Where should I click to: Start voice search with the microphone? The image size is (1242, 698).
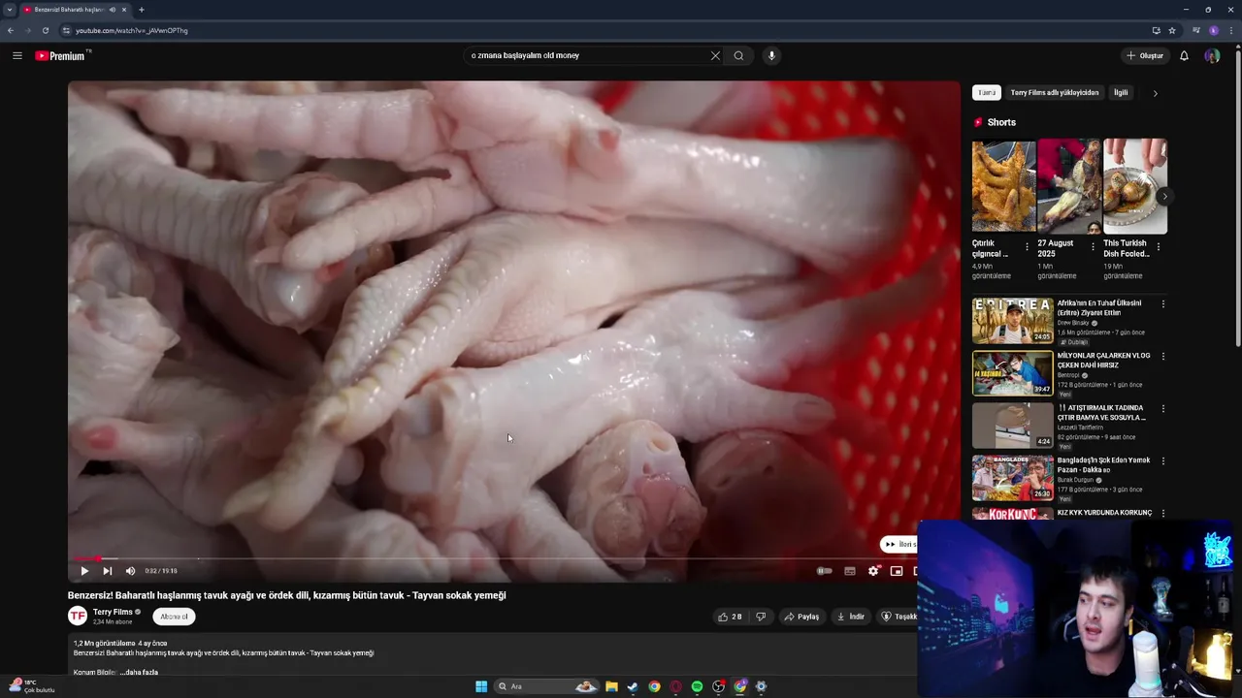[771, 55]
